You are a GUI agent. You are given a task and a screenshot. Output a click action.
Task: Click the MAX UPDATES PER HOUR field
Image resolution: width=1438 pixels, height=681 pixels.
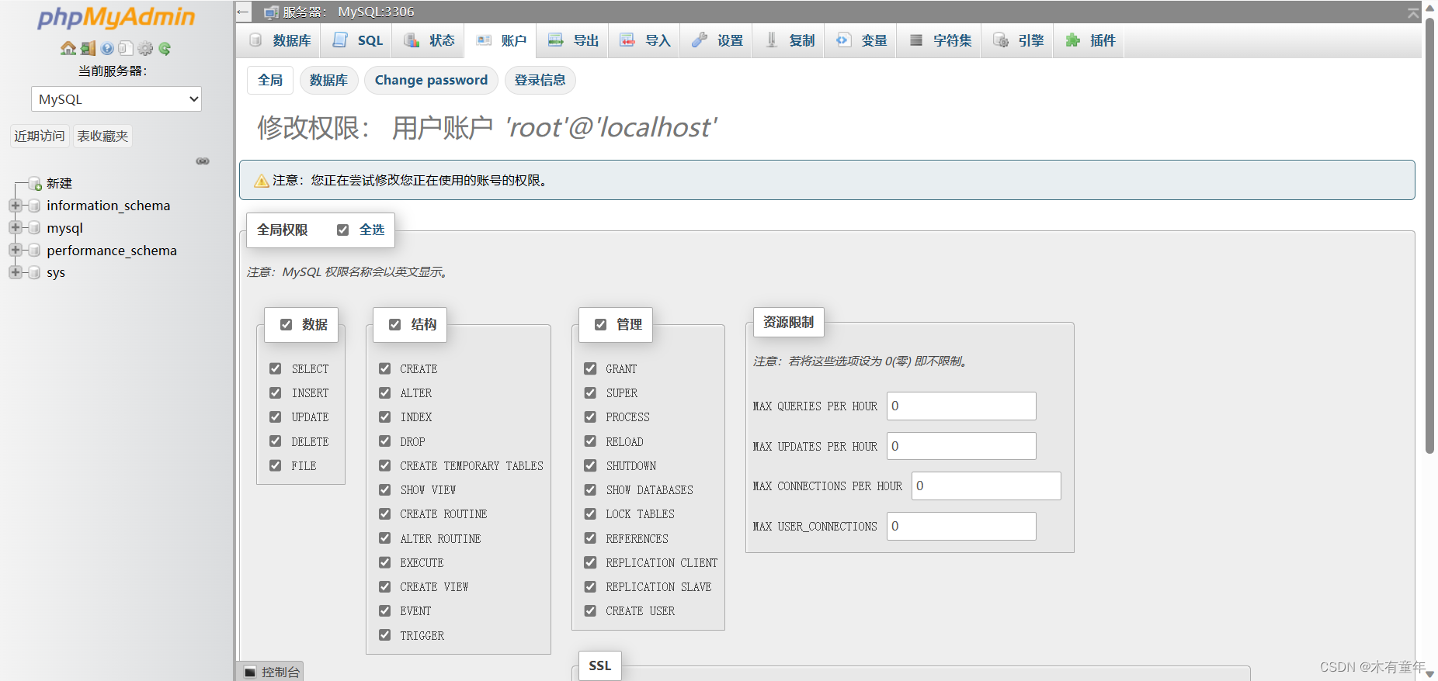point(961,446)
